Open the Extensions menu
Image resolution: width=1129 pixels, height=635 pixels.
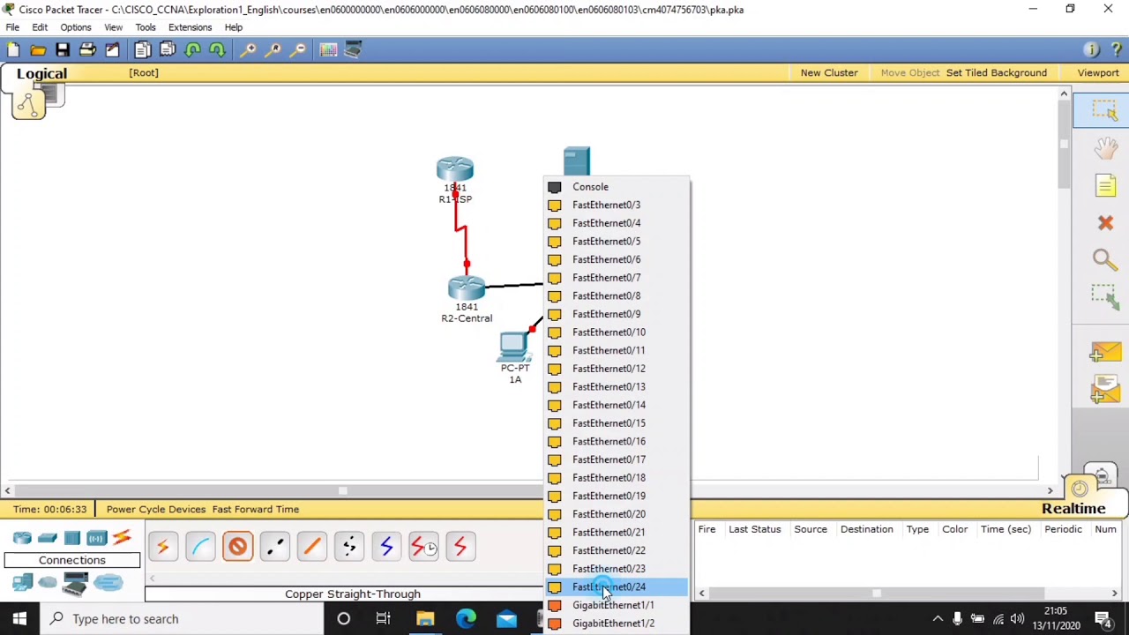coord(190,27)
